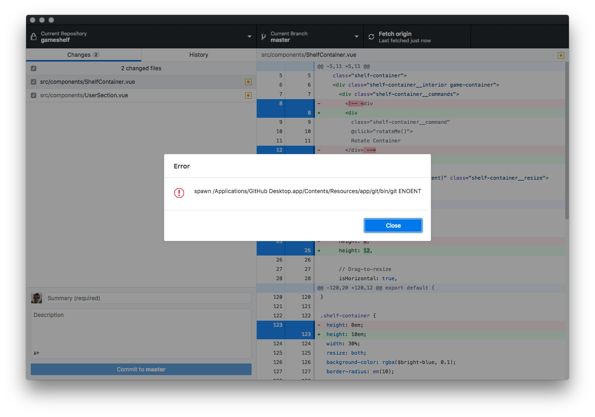Image resolution: width=595 pixels, height=417 pixels.
Task: Uncheck UserSection.vue file checkbox
Action: (34, 95)
